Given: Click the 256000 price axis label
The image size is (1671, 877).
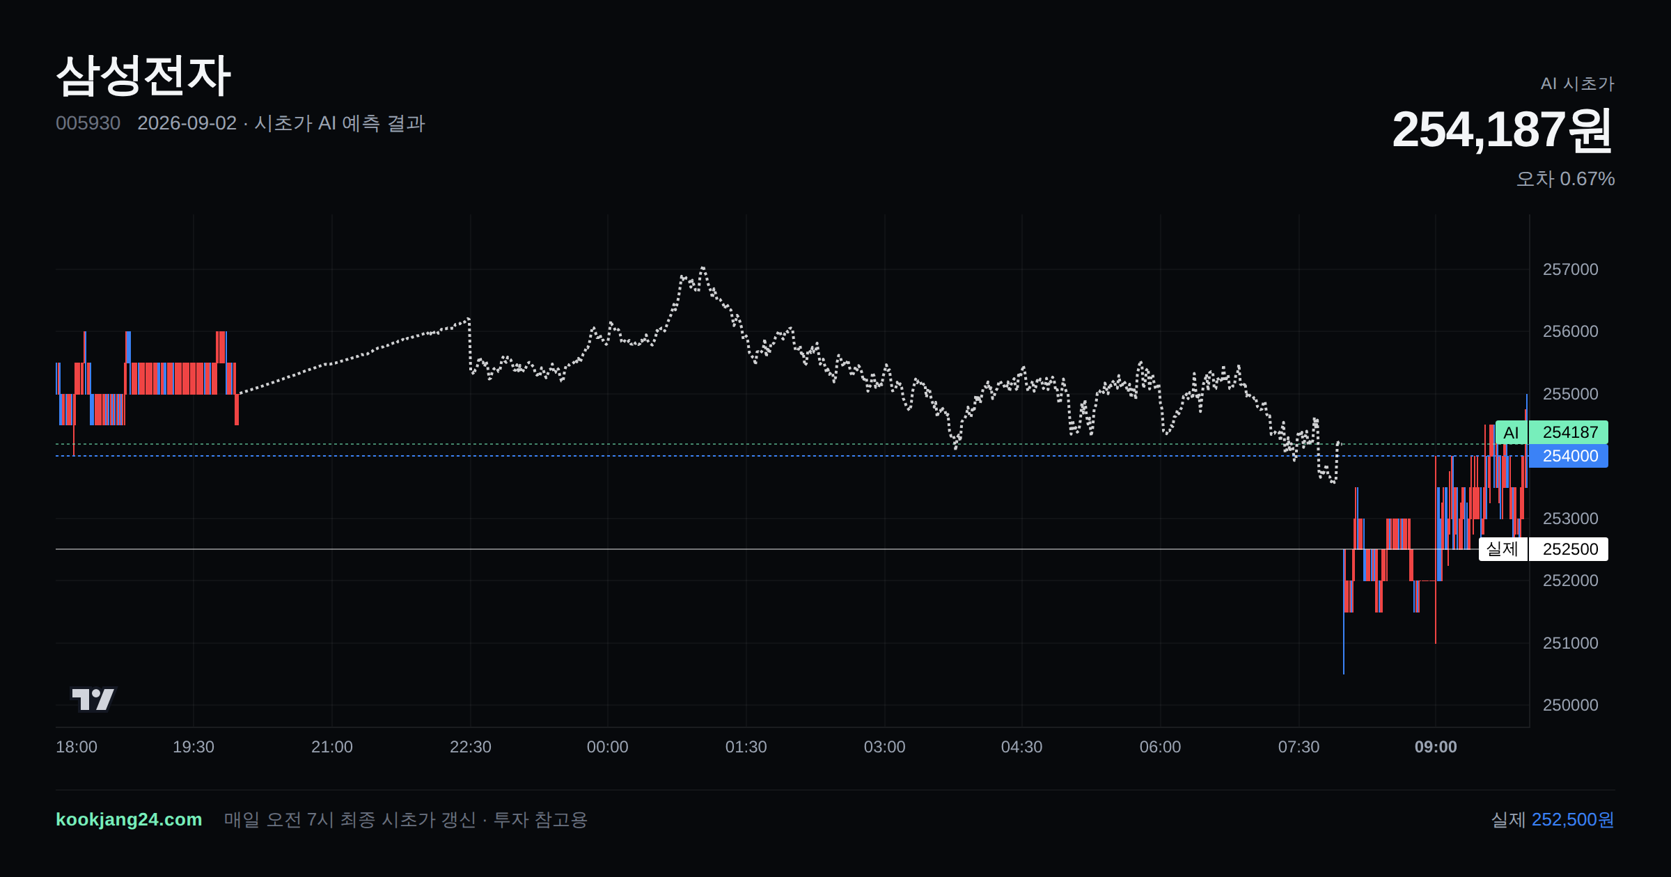Looking at the screenshot, I should click(1570, 331).
